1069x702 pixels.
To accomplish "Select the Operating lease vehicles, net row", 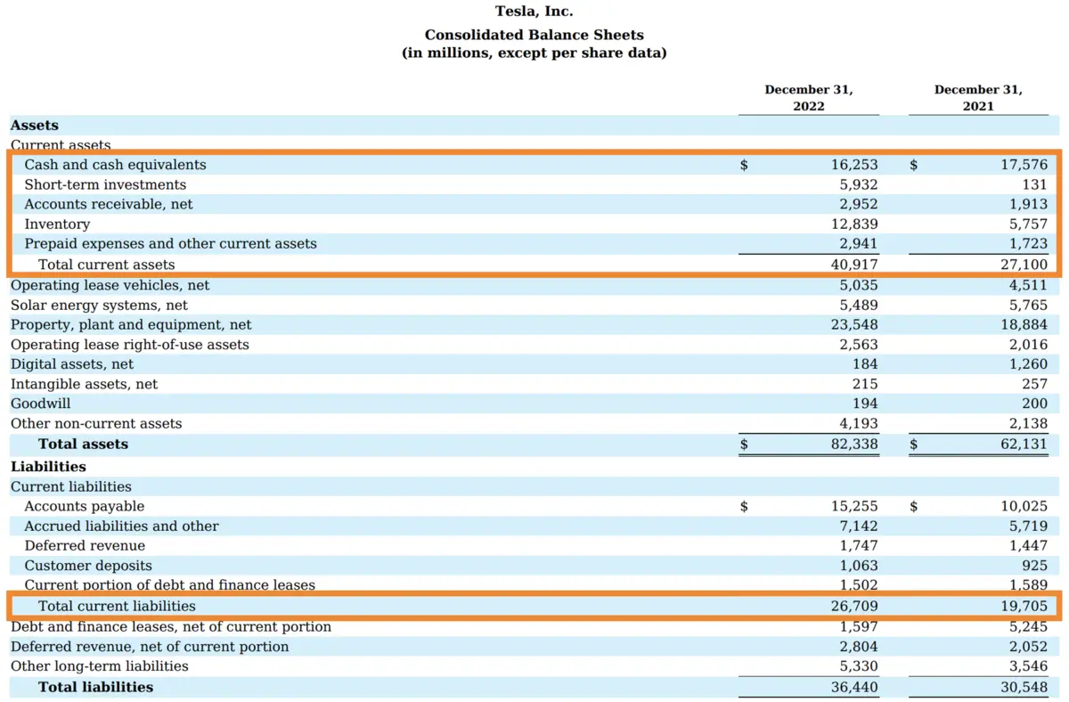I will click(x=109, y=285).
